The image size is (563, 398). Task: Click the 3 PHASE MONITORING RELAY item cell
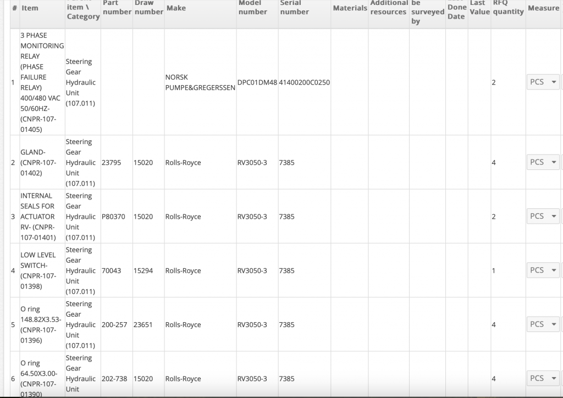click(42, 82)
